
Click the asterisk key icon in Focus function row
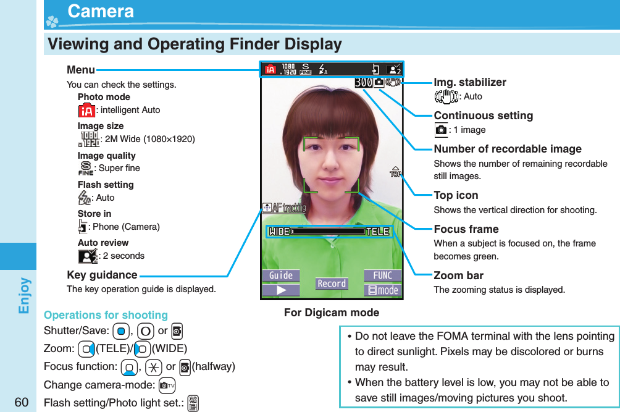[x=153, y=367]
